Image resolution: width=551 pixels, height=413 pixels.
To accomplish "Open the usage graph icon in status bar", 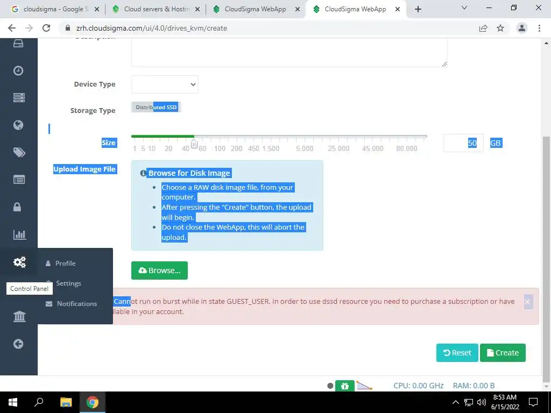I will click(x=364, y=386).
